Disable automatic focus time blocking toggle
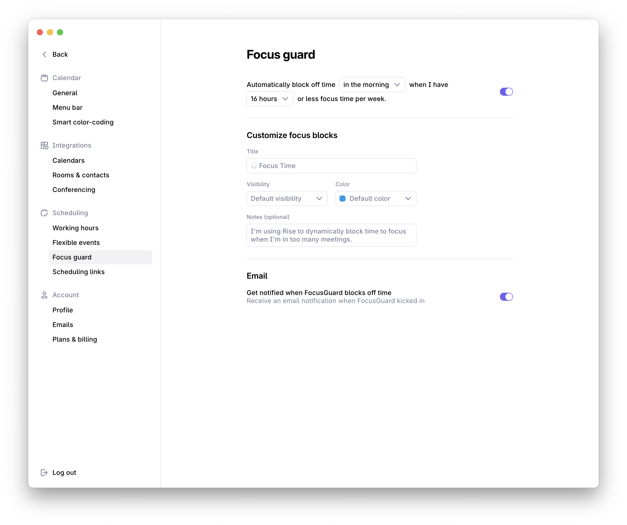 [506, 92]
